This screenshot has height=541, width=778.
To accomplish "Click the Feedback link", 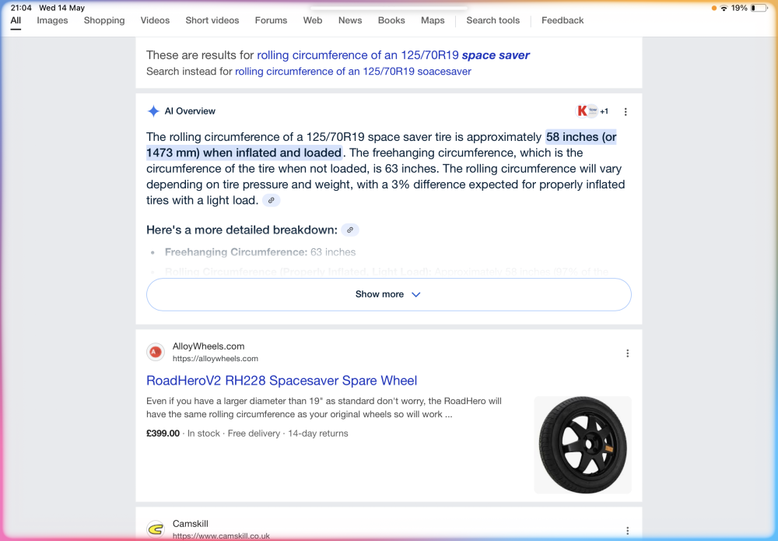I will point(562,20).
